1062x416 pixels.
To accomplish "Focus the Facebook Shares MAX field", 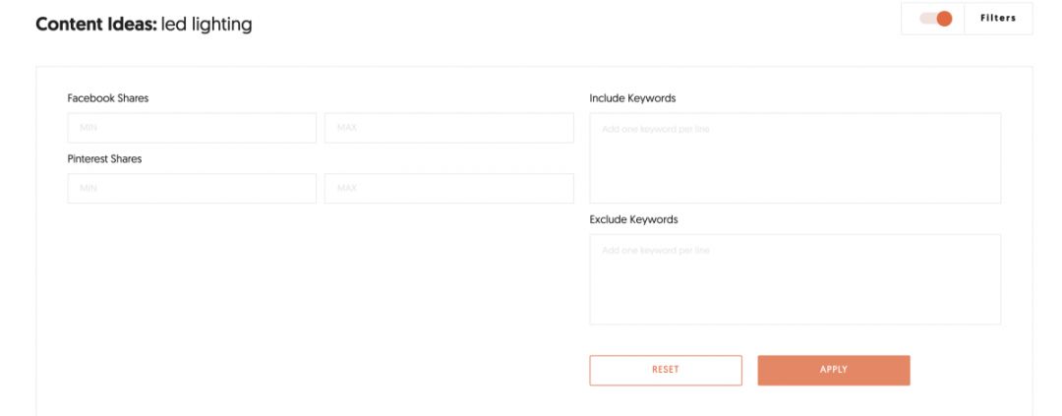I will point(448,128).
